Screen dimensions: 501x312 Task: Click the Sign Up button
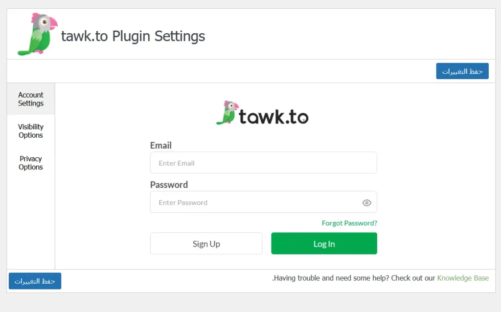point(206,244)
